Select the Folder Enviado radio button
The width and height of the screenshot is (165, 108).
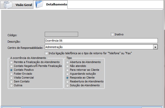pyautogui.click(x=11, y=74)
